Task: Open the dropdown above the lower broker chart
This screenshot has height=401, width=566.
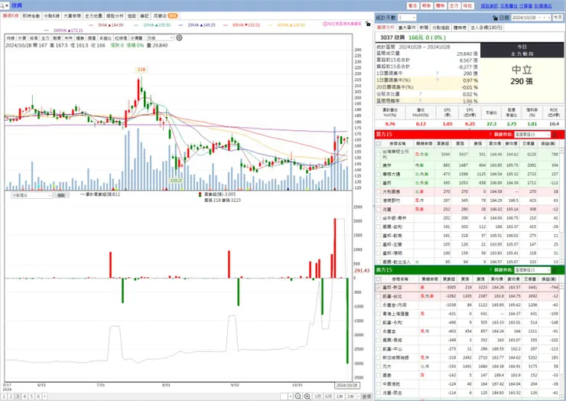Action: [32, 195]
